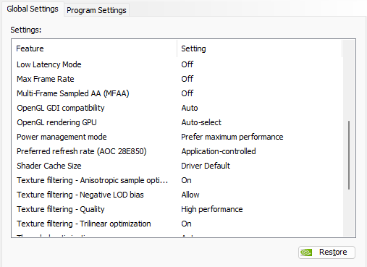The image size is (367, 267).
Task: Click the Restore button
Action: [x=326, y=253]
